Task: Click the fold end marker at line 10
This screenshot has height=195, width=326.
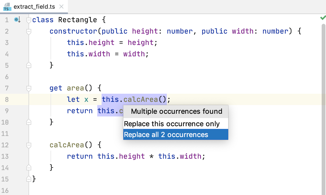Action: coord(29,122)
